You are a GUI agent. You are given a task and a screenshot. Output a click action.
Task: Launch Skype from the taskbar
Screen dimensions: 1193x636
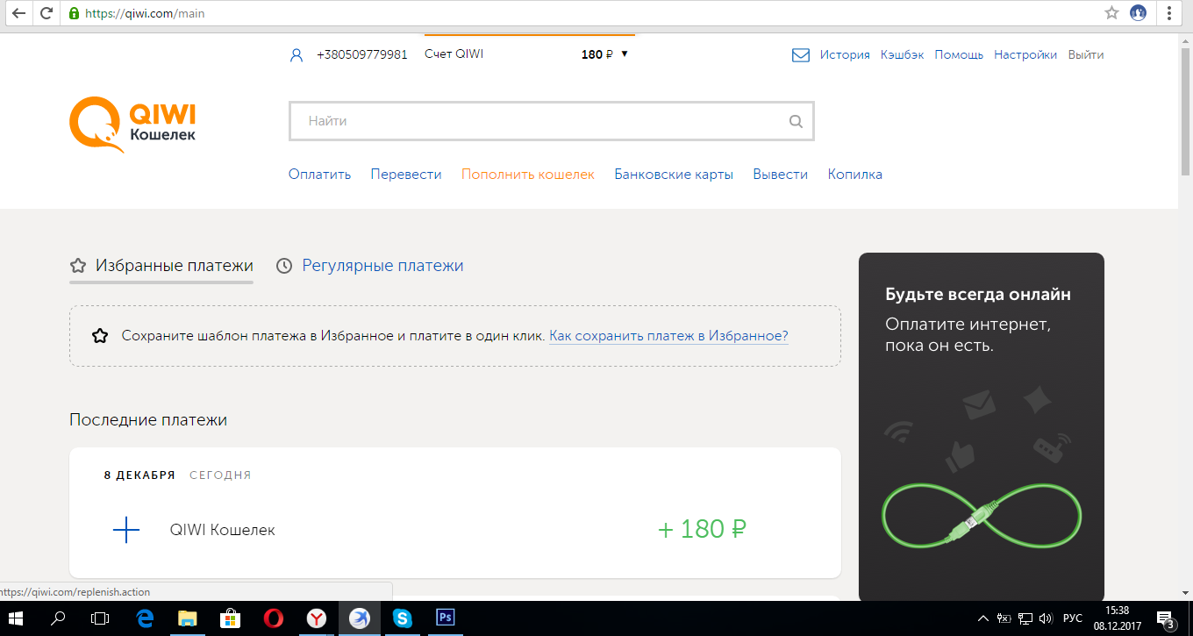point(403,618)
